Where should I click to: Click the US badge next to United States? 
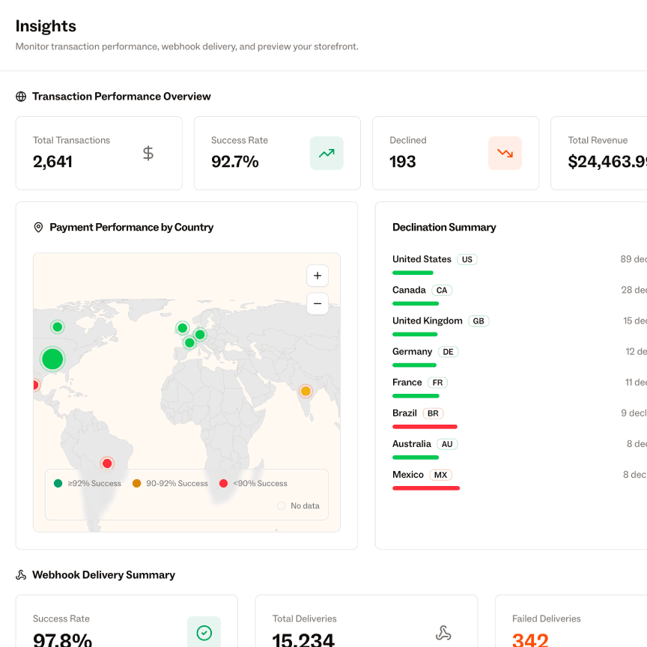click(x=467, y=259)
